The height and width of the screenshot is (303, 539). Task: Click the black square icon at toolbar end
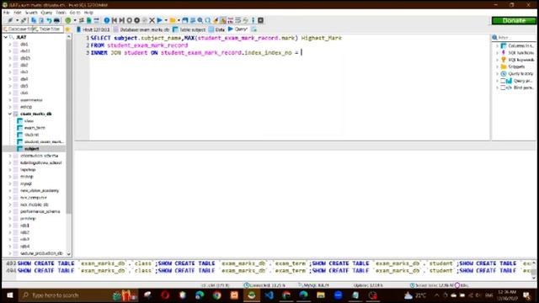260,20
